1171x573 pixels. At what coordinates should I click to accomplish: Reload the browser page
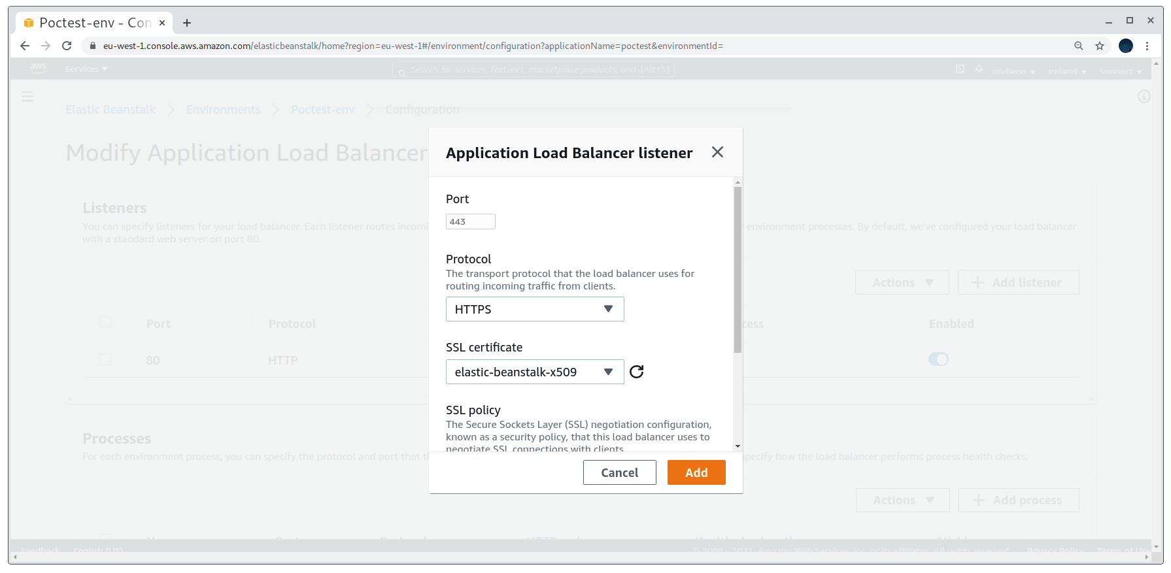[x=67, y=46]
